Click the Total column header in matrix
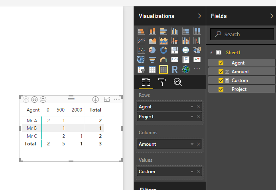 [x=95, y=110]
